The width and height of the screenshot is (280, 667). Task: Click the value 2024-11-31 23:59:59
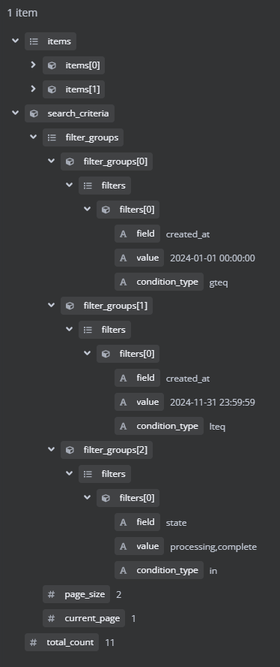(x=213, y=403)
